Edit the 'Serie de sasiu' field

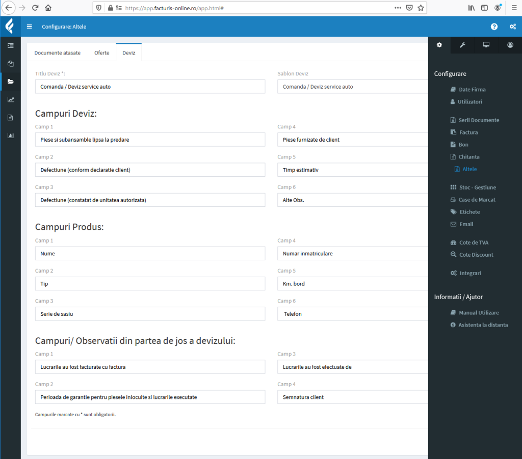(x=150, y=314)
